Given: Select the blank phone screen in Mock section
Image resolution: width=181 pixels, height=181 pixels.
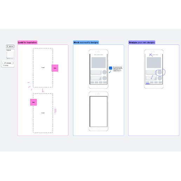Looking at the screenshot, I should click(99, 112).
